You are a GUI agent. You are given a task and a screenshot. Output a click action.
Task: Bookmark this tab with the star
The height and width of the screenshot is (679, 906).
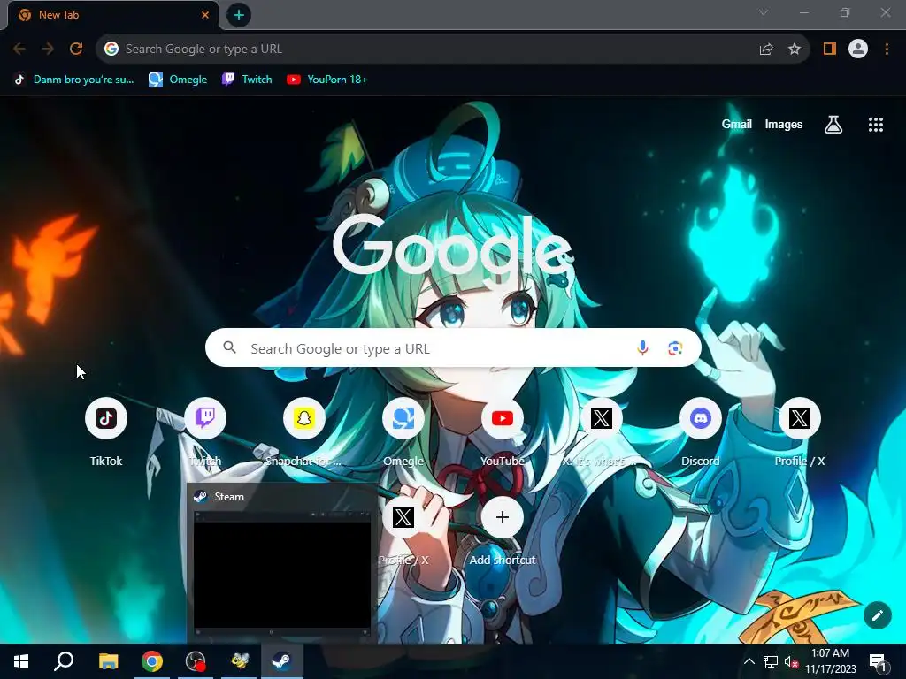[795, 50]
